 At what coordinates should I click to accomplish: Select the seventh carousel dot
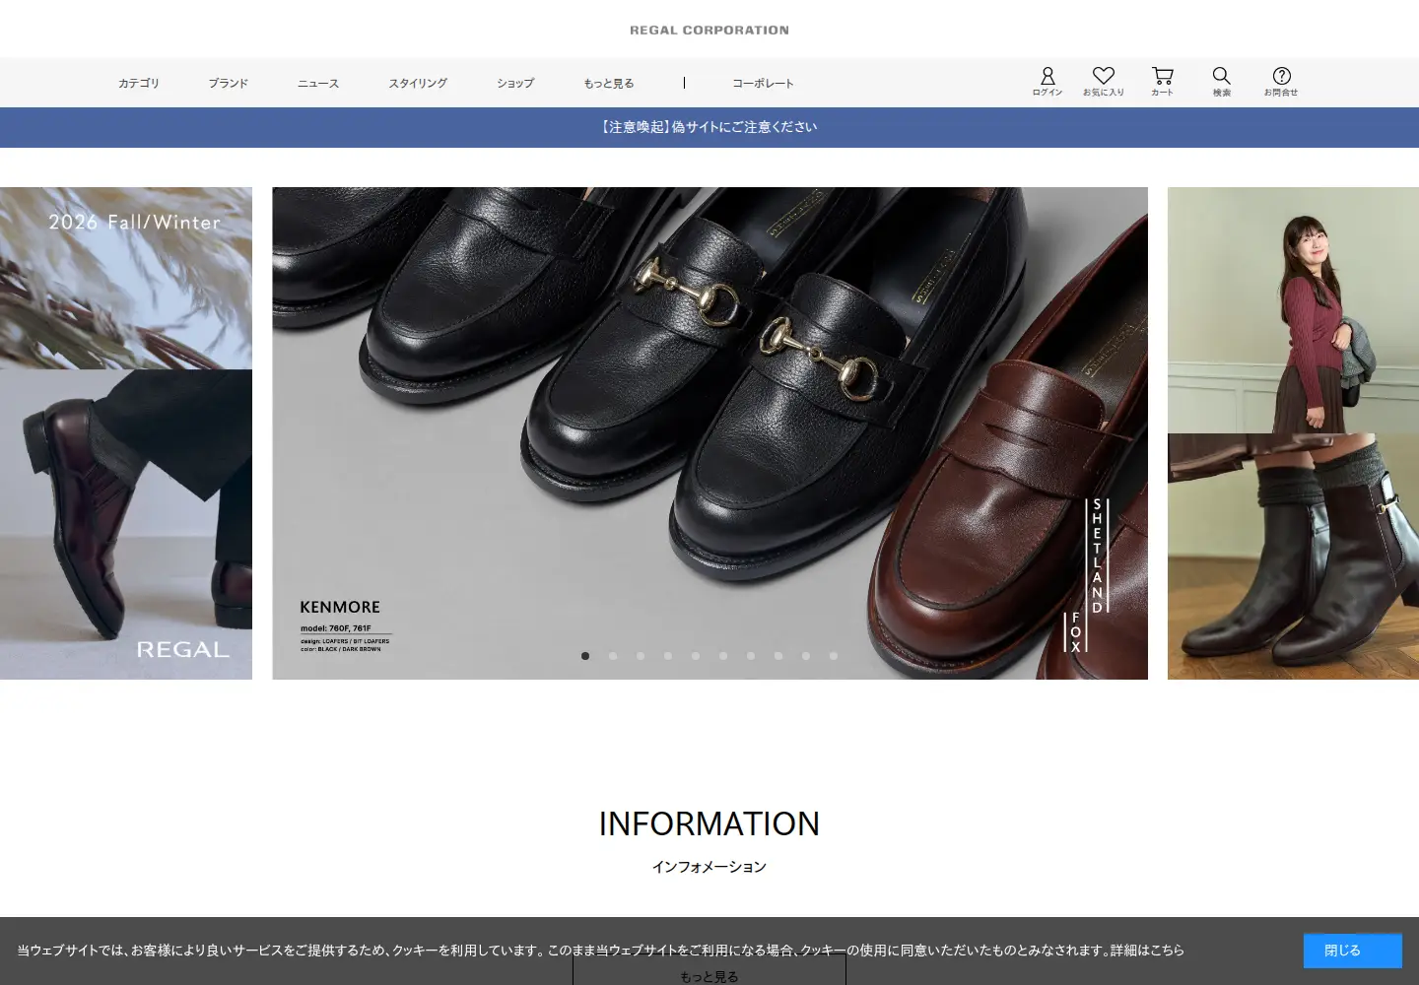[751, 656]
